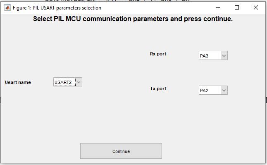Click the MATLAB logo icon in title bar

coord(7,8)
